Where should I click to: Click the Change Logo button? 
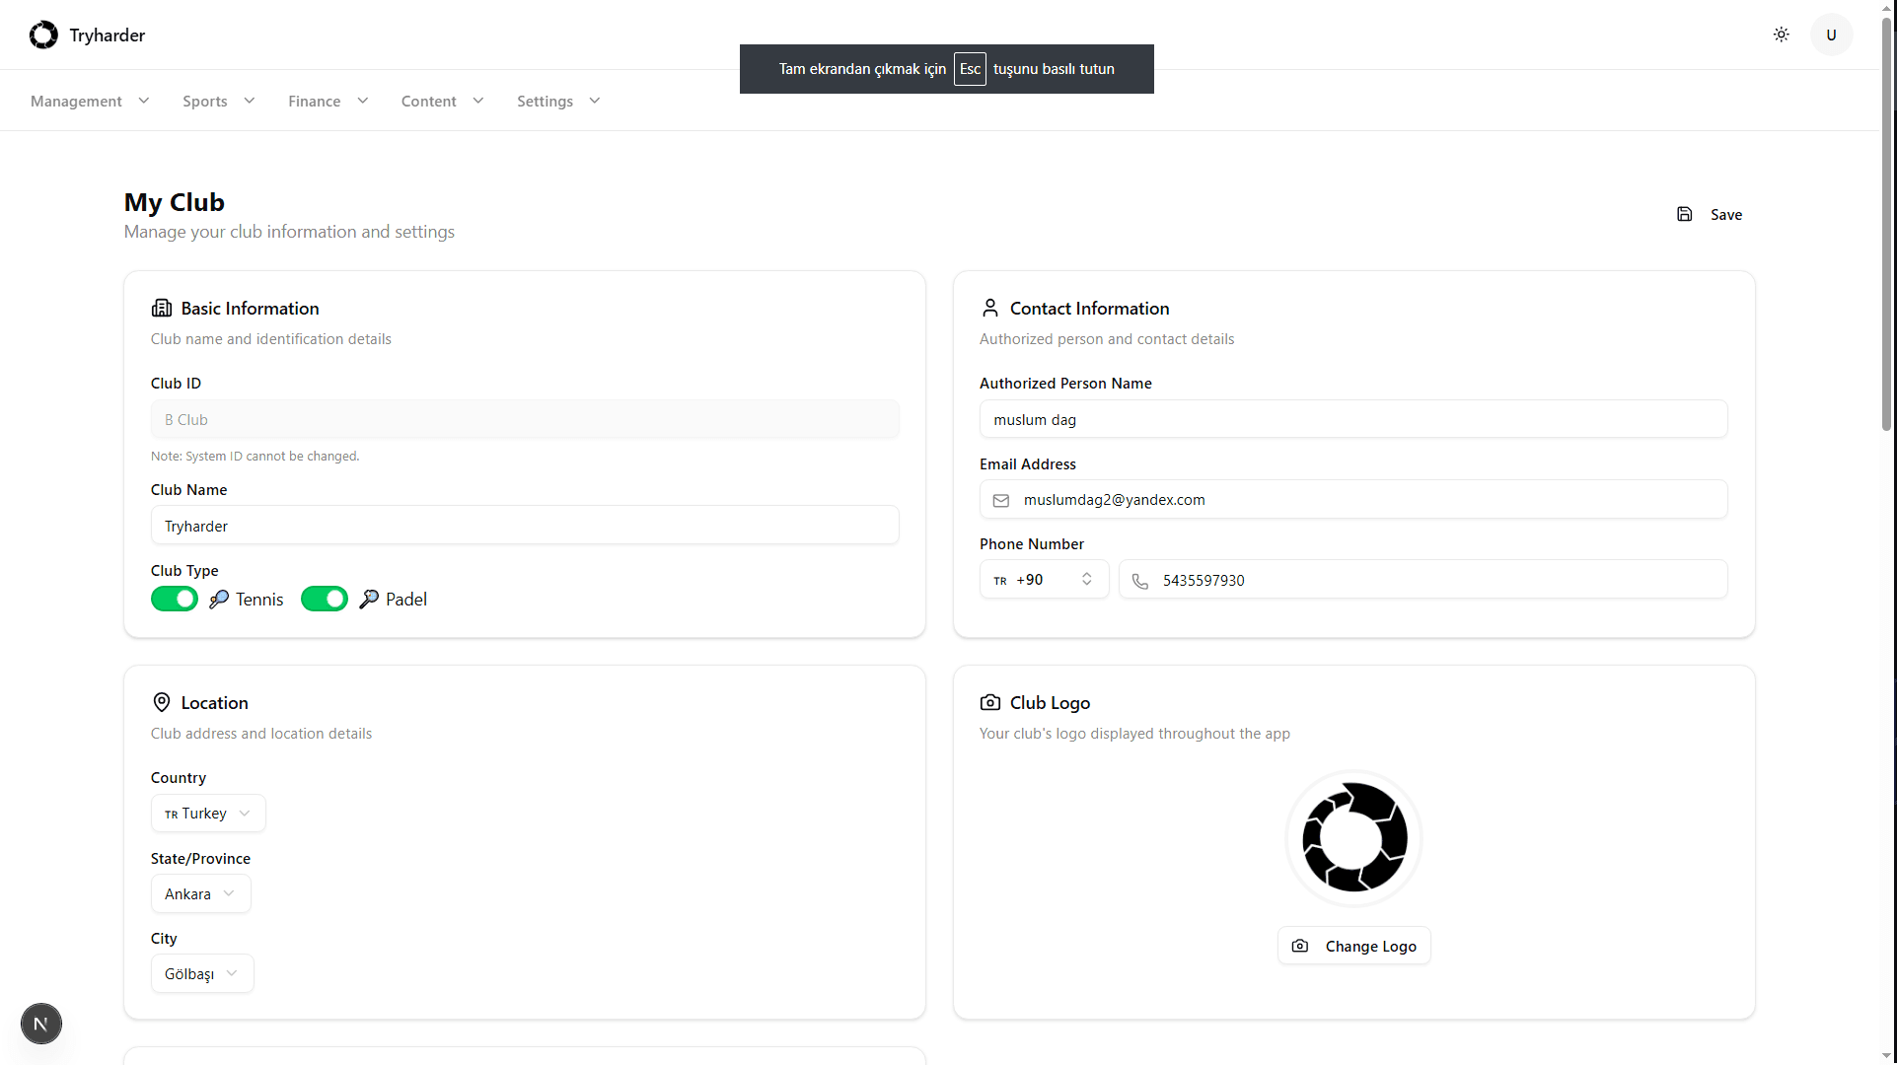1353,946
